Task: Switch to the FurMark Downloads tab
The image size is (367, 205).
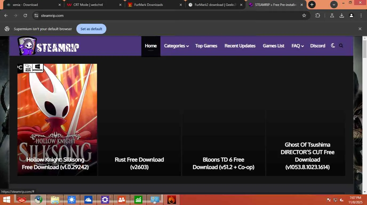Action: [x=155, y=5]
